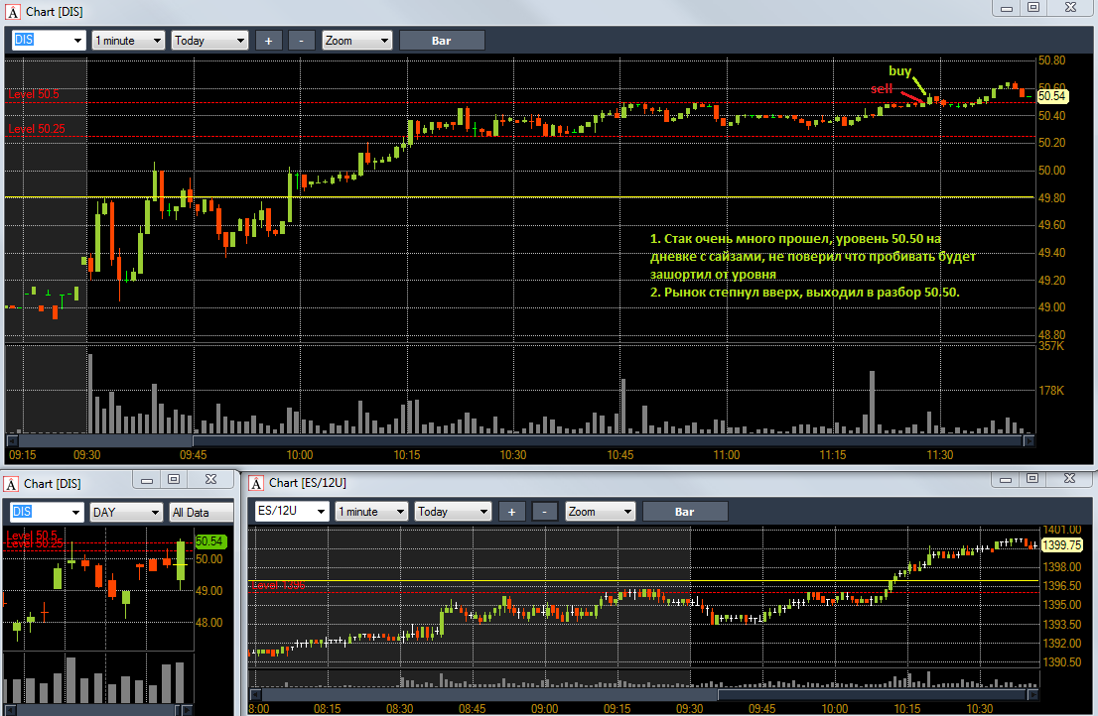The image size is (1098, 716).
Task: Minimize the daily DIS chart window
Action: pyautogui.click(x=147, y=480)
